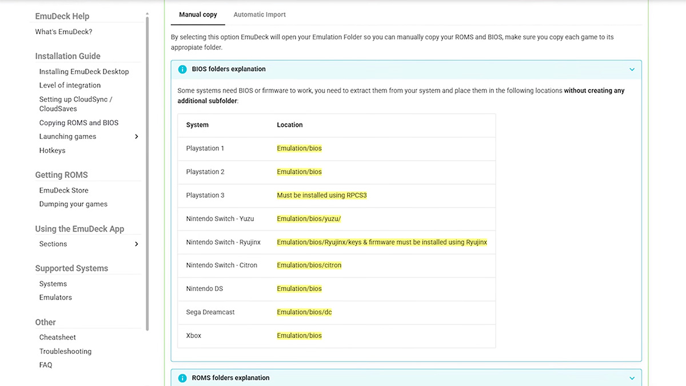Viewport: 686px width, 386px height.
Task: Click the BIOS folders explanation info icon
Action: tap(182, 69)
